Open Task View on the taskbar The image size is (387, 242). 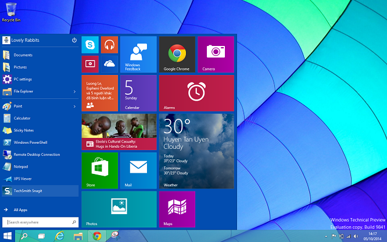tap(41, 236)
